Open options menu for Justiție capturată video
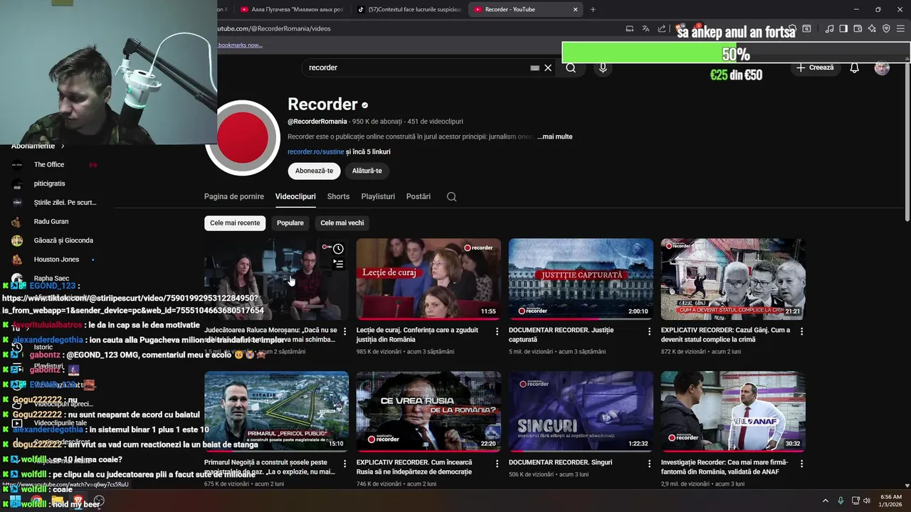This screenshot has width=911, height=512. pyautogui.click(x=649, y=331)
